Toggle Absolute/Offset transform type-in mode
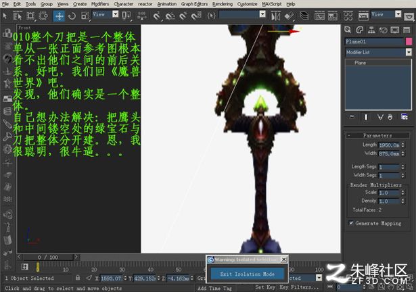 [x=89, y=278]
